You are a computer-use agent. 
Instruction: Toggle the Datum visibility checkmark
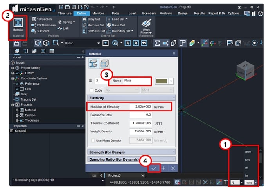(17, 73)
